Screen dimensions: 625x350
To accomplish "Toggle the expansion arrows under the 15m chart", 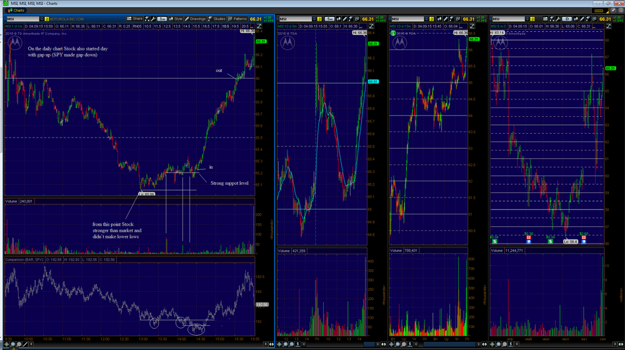I will [x=484, y=344].
